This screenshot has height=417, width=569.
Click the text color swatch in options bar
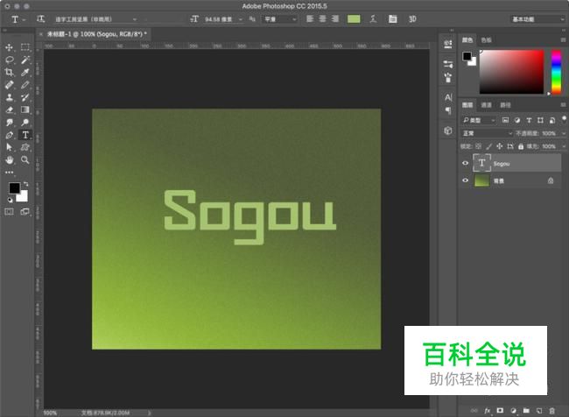tap(354, 19)
